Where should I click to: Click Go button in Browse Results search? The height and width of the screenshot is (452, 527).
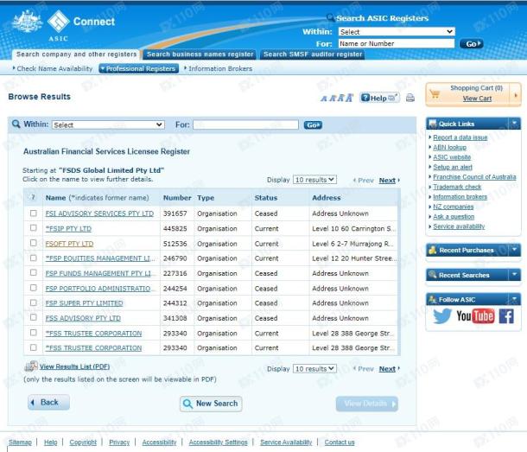click(313, 125)
